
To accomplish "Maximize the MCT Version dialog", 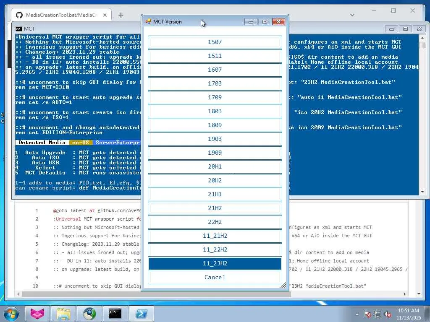I will click(265, 22).
